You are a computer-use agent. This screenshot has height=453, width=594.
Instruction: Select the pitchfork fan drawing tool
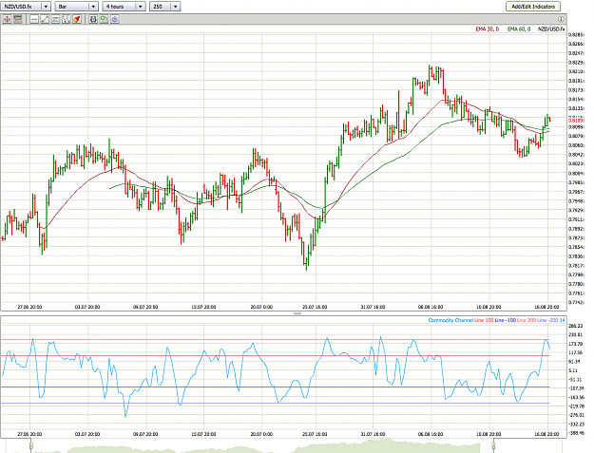tap(66, 19)
